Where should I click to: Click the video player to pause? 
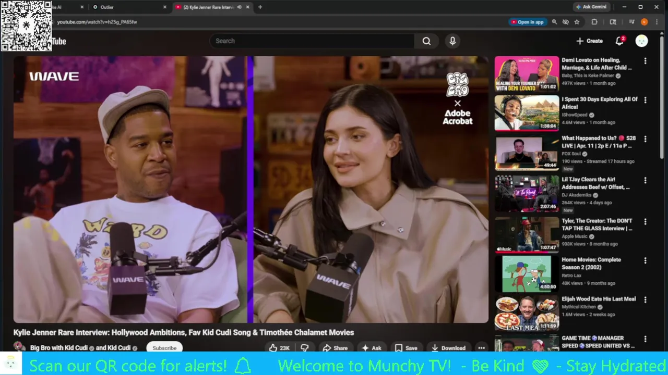[x=250, y=189]
